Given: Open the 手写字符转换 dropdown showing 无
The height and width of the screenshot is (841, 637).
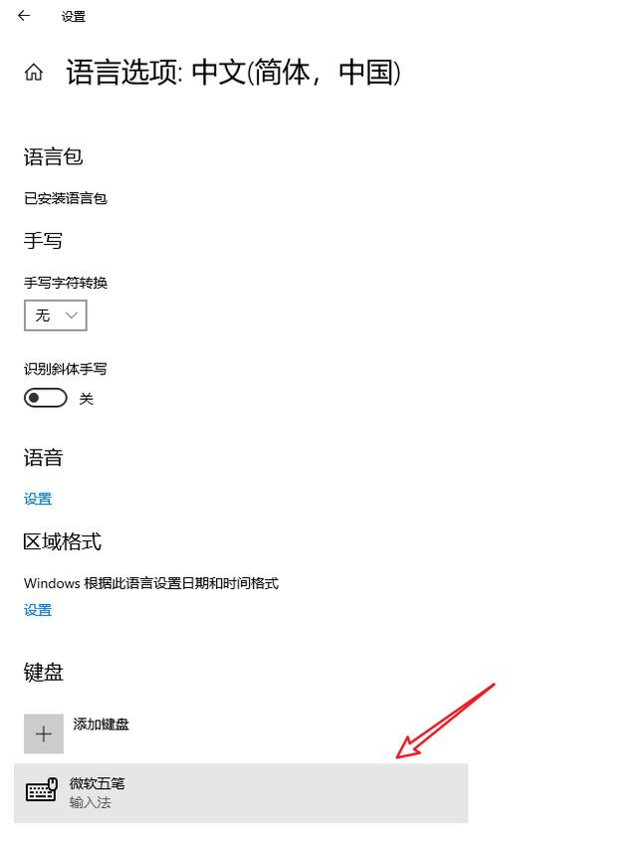Looking at the screenshot, I should (x=55, y=315).
